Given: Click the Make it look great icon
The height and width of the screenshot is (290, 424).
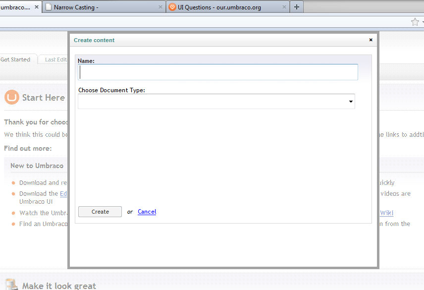Looking at the screenshot, I should (11, 285).
